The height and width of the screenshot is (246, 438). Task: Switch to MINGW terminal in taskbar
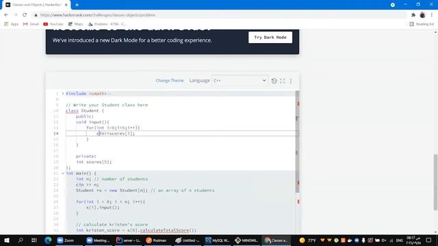[246, 240]
